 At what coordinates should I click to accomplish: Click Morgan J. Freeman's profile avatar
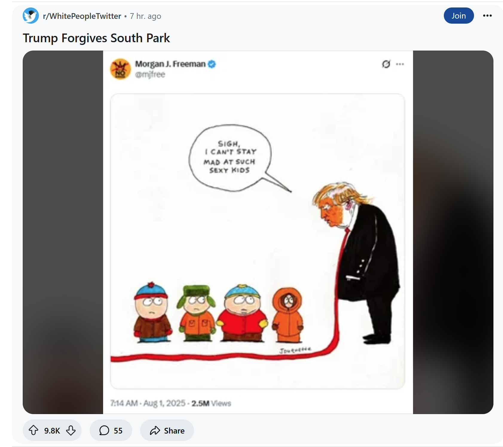[x=120, y=69]
